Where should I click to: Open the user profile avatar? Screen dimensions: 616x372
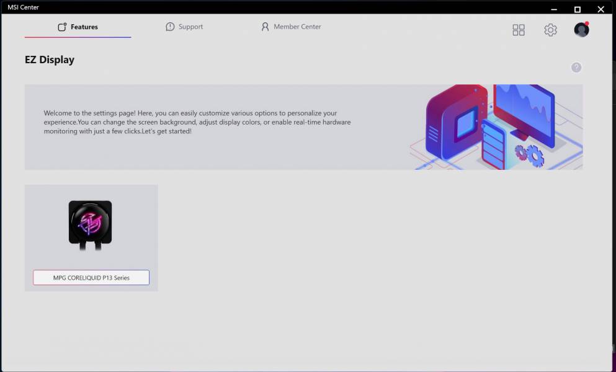coord(581,30)
